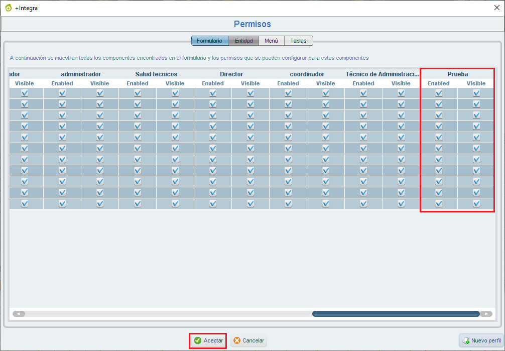
Task: Uncheck Salud tecnicos Enabled in first row
Action: coord(138,93)
